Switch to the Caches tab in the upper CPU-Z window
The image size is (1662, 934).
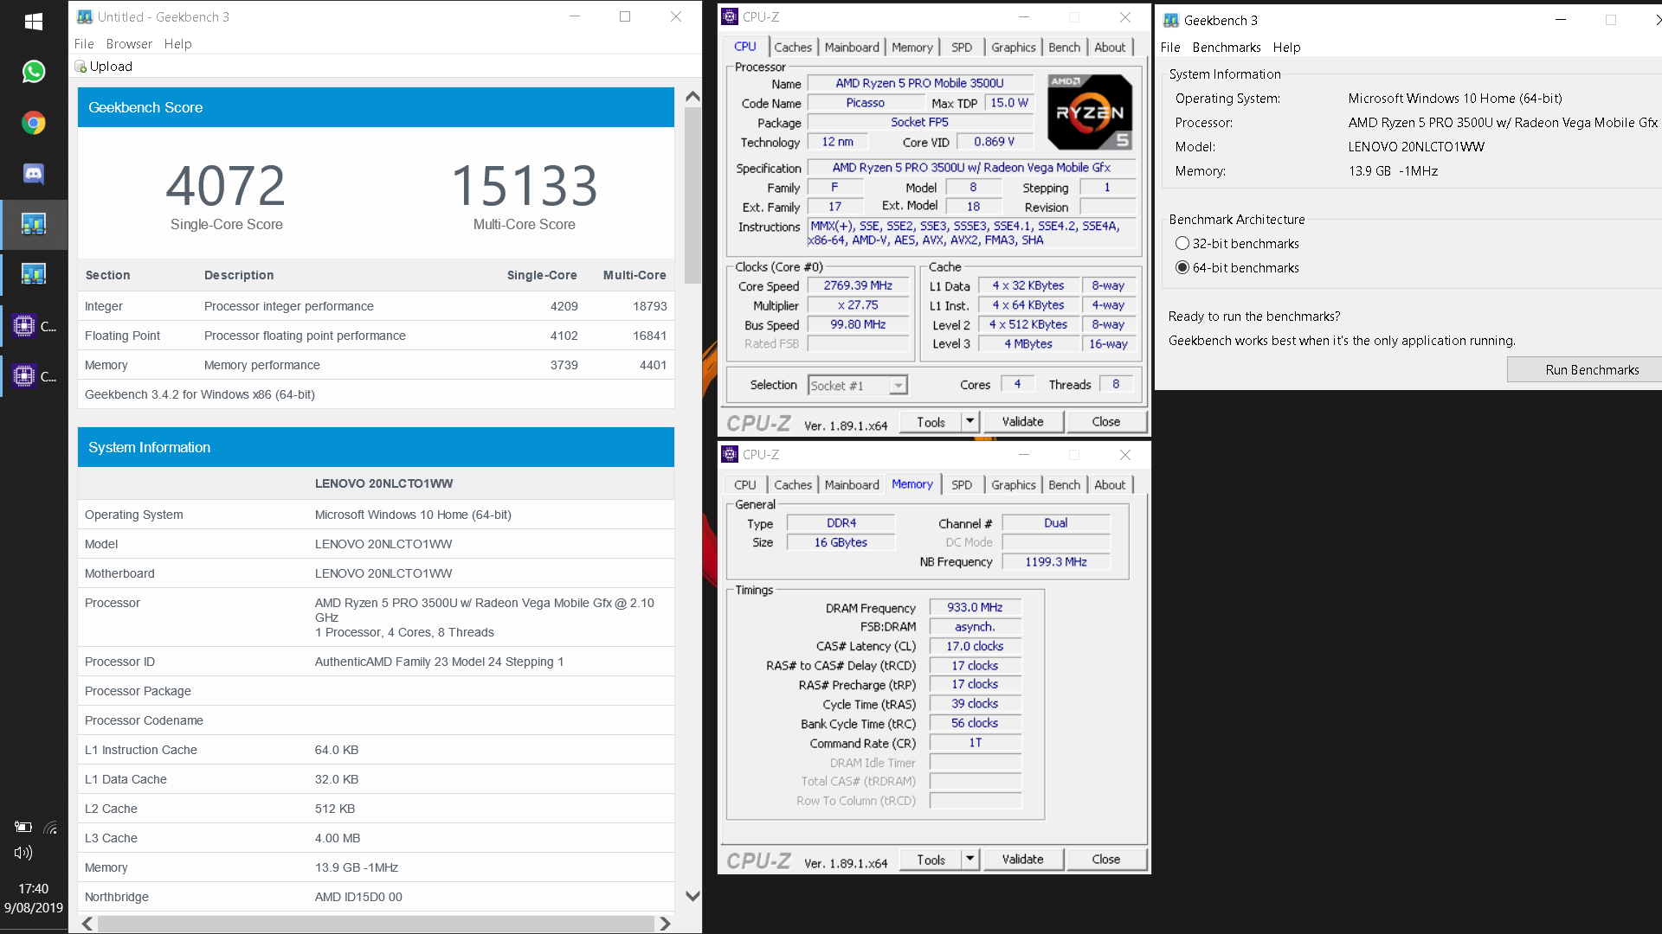pyautogui.click(x=793, y=48)
